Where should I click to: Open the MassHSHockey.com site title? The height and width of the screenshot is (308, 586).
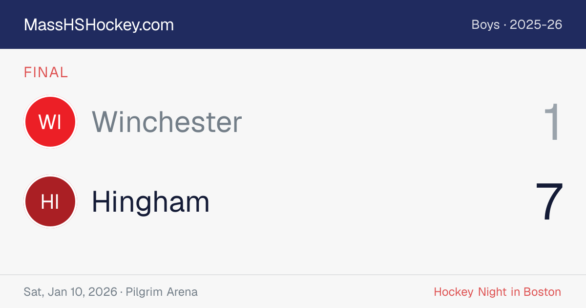coord(99,25)
